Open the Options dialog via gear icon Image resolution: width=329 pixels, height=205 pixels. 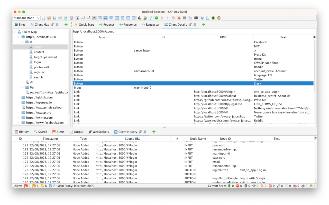click(71, 18)
